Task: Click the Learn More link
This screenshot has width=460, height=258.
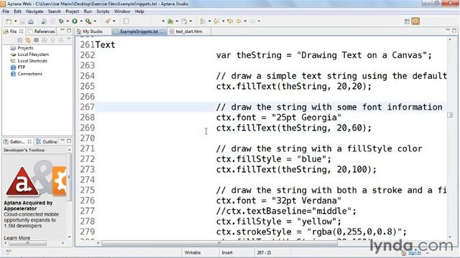Action: point(17,238)
